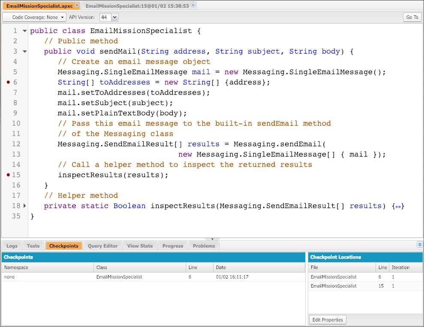Click line number 5 in the gutter
The image size is (424, 327).
coord(15,72)
